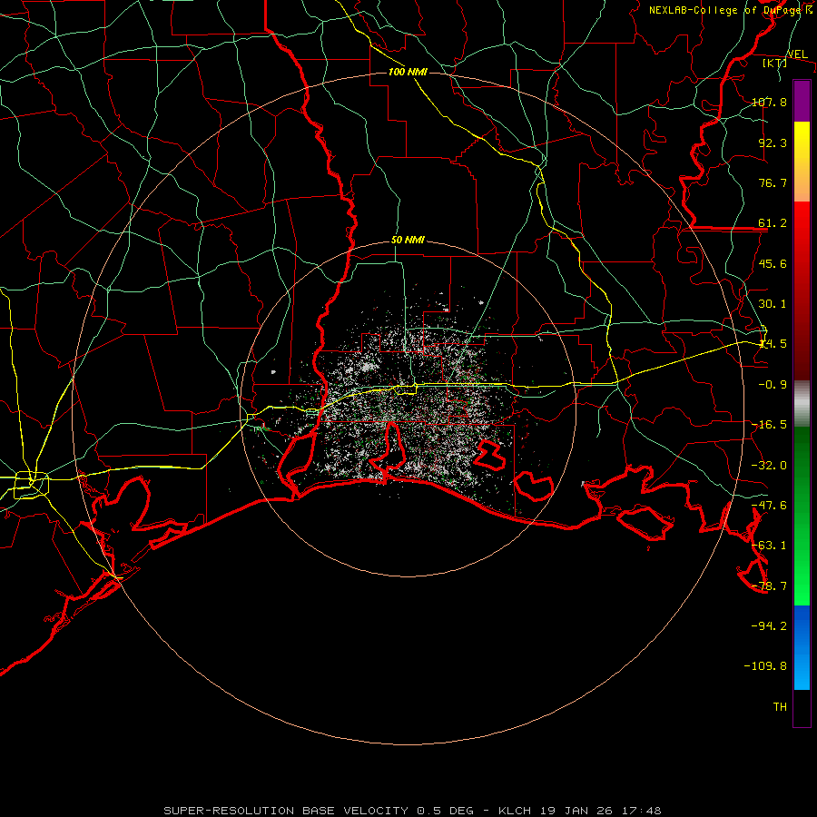Click the gray near-zero segment of the color bar
The height and width of the screenshot is (817, 817).
(x=802, y=404)
